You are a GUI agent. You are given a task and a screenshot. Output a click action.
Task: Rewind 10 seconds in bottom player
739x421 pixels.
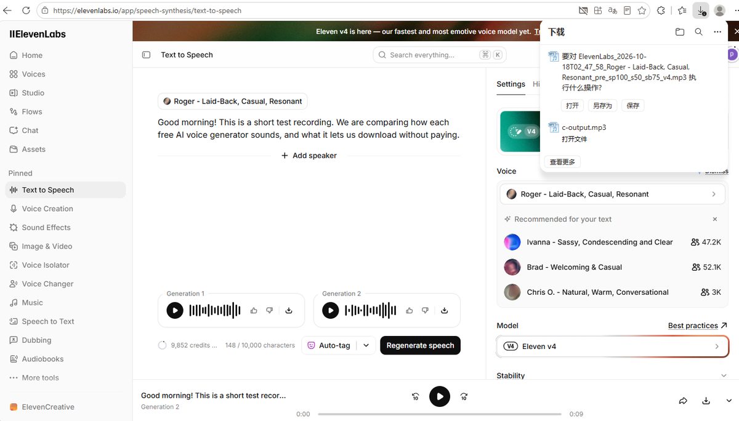point(416,397)
